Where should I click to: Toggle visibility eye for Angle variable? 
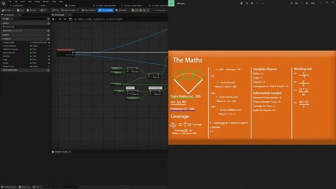(x=49, y=59)
